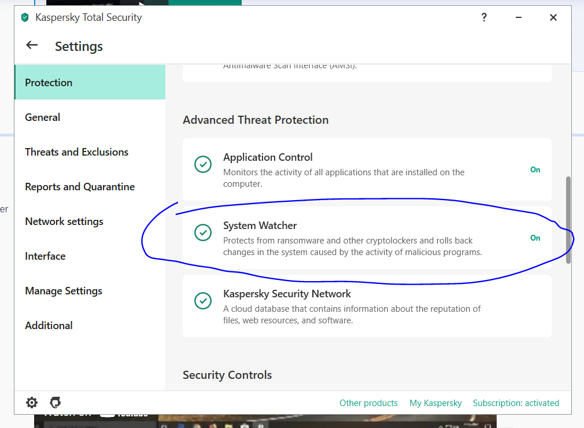Image resolution: width=584 pixels, height=428 pixels.
Task: Open Manage Settings section
Action: coord(90,290)
